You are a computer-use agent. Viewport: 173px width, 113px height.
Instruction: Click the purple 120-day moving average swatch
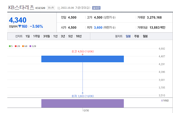click(x=30, y=46)
